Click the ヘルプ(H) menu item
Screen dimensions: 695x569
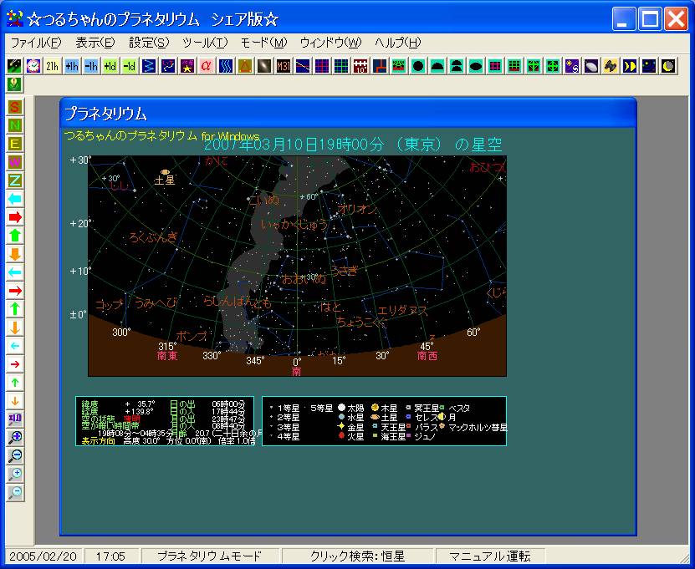point(397,43)
